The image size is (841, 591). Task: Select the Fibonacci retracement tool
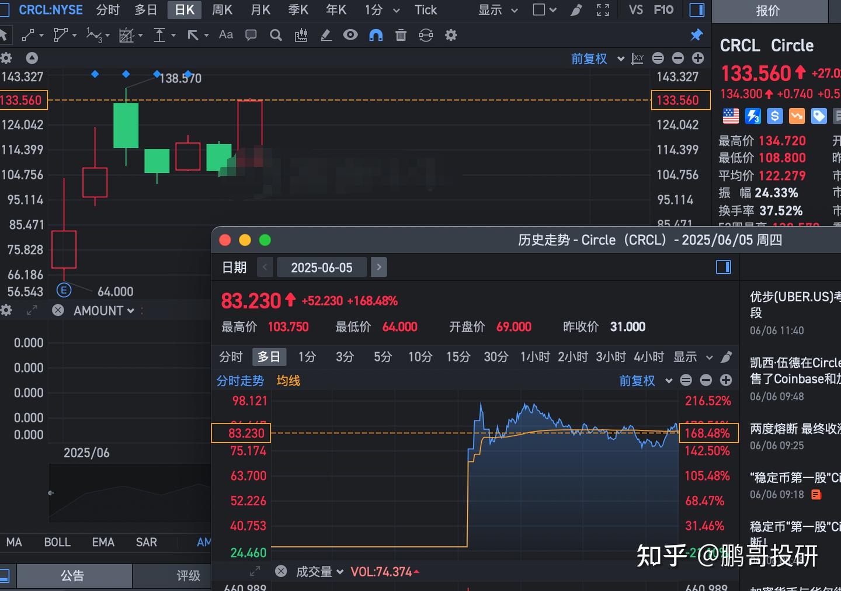click(x=126, y=36)
